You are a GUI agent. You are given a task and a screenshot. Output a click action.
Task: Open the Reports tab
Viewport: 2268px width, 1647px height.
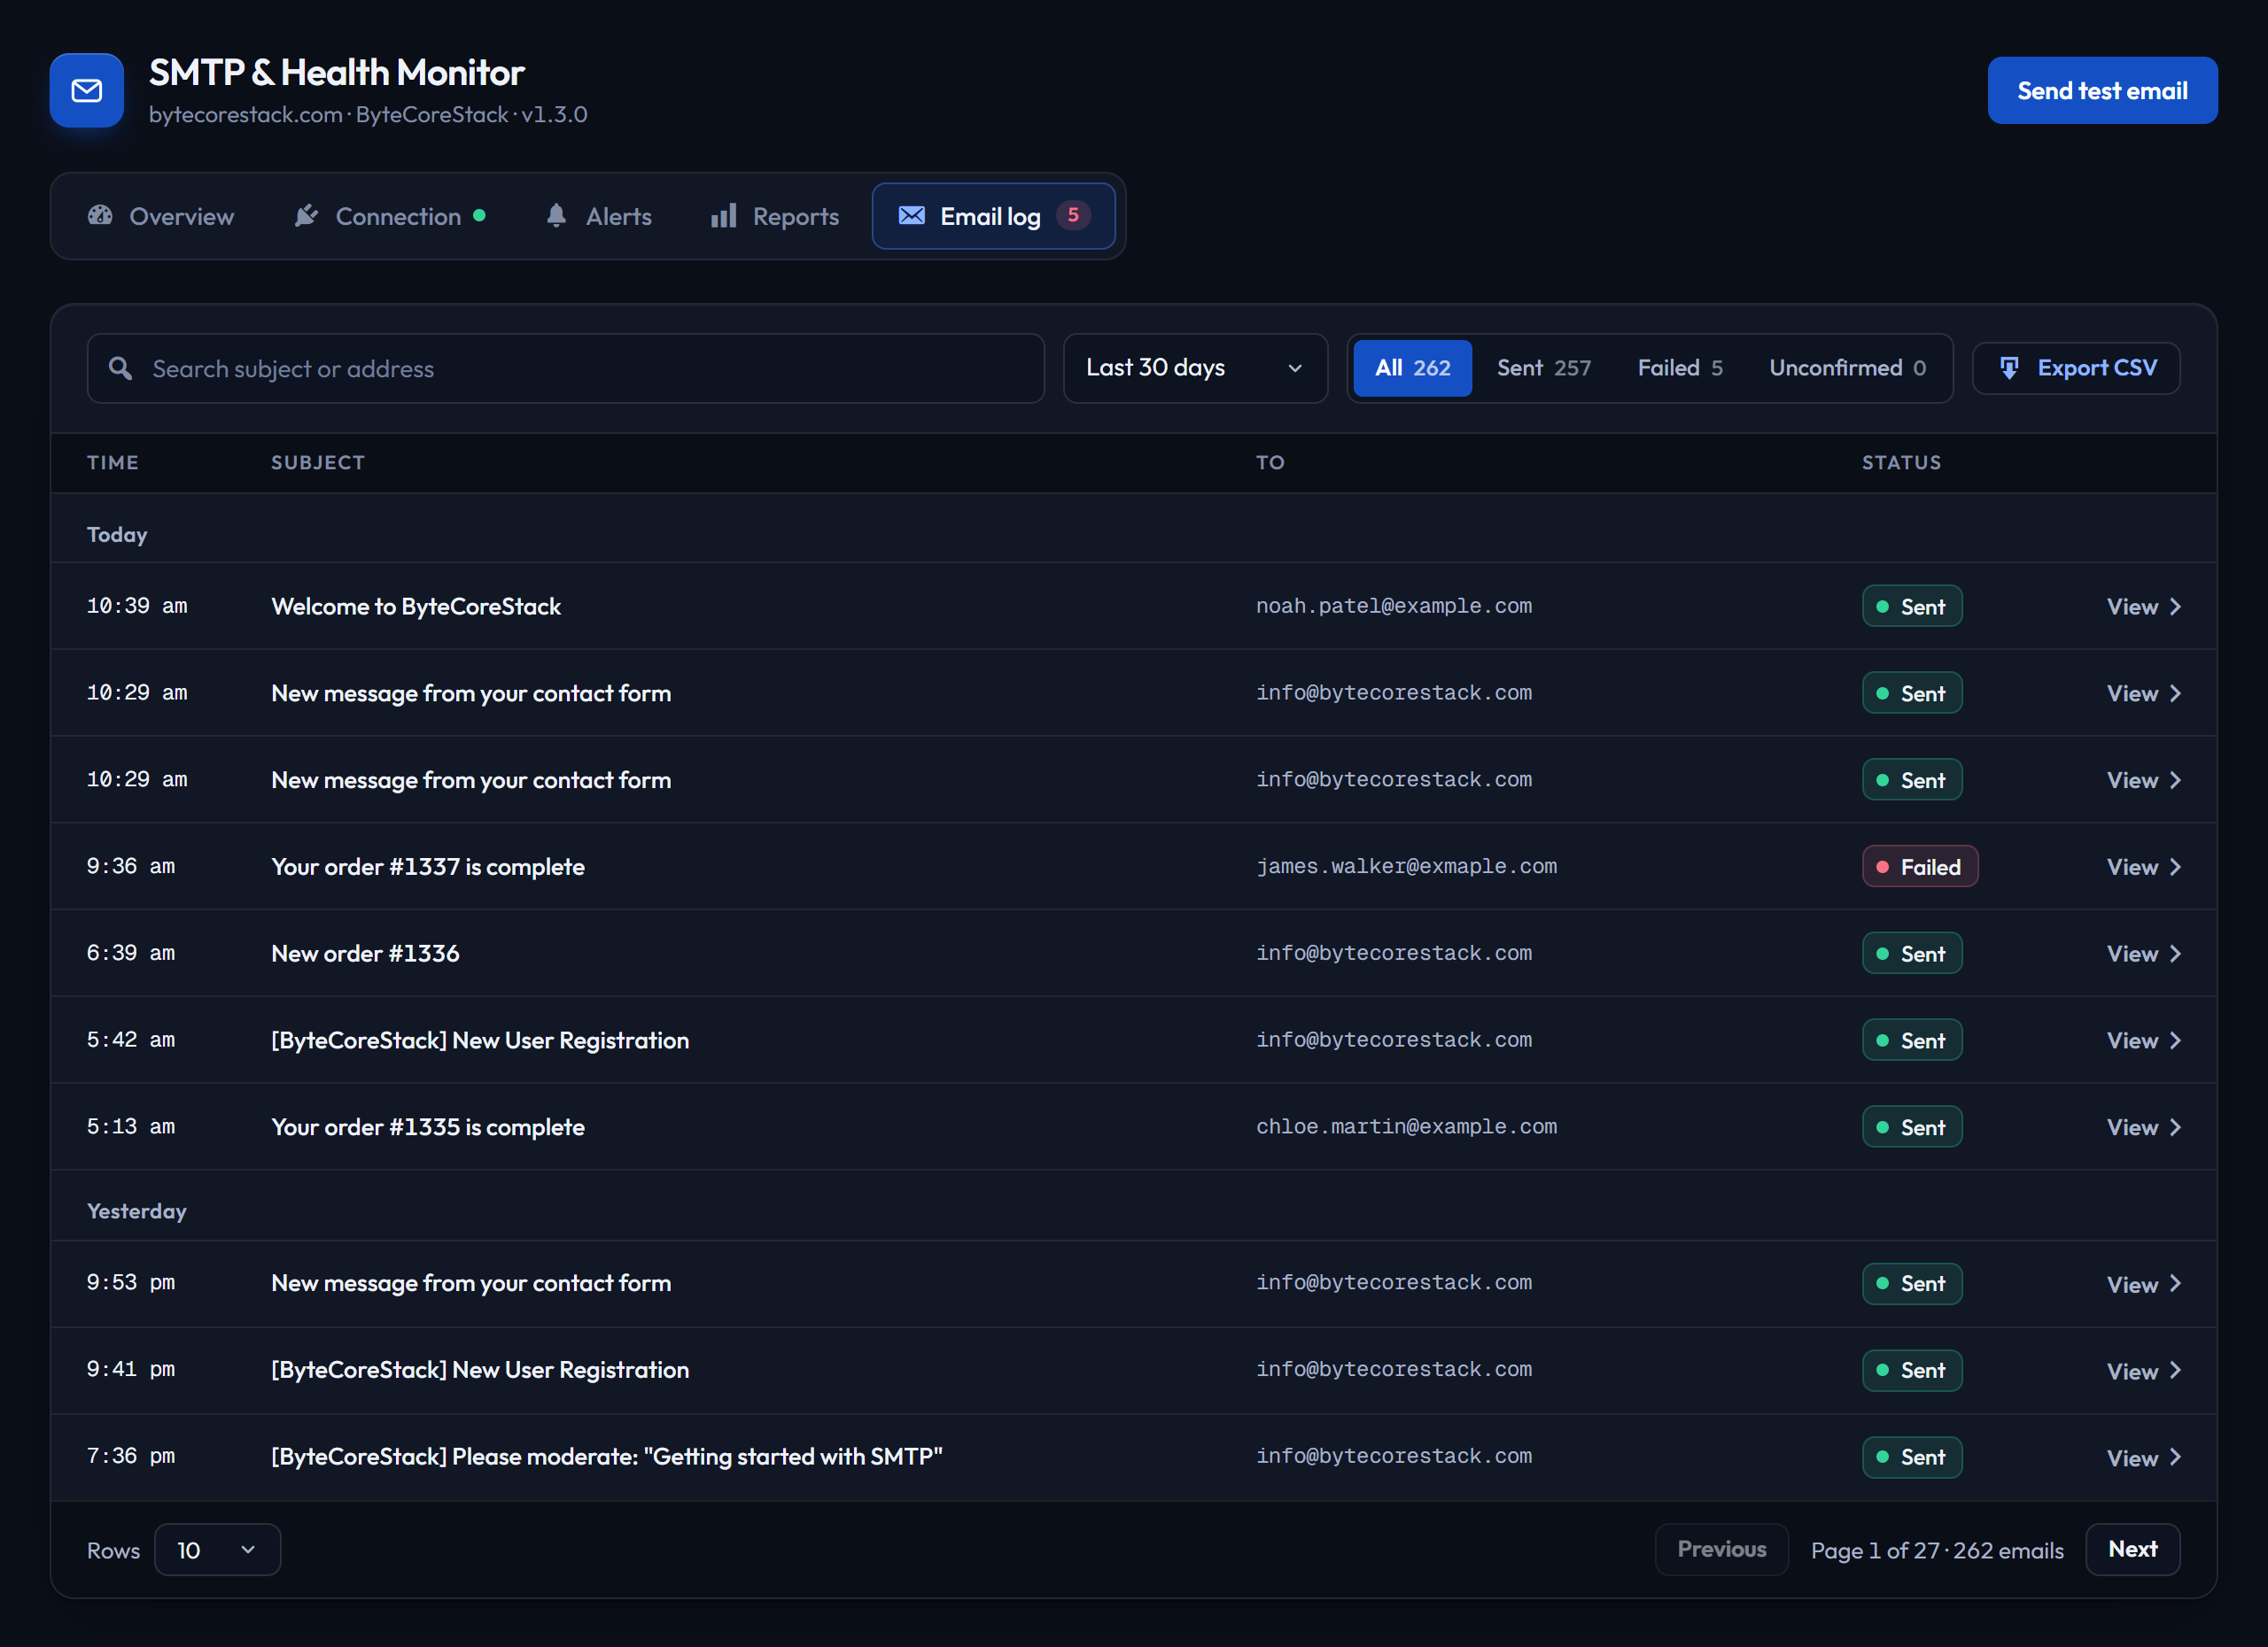pos(775,216)
